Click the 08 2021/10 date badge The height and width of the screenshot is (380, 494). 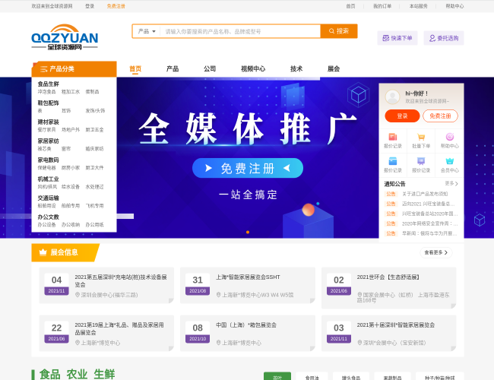coord(198,332)
